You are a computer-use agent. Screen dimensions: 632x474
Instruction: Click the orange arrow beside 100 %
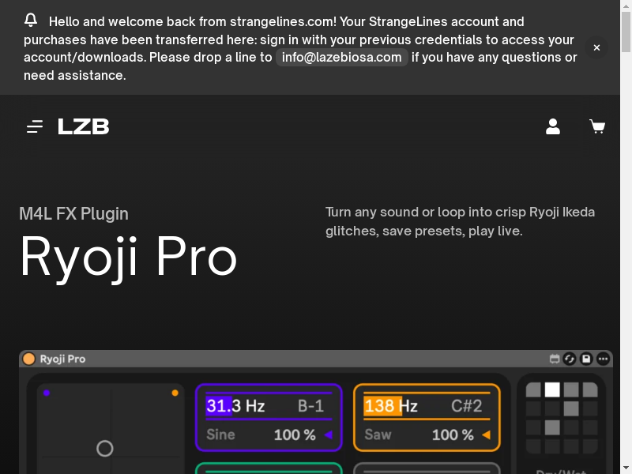pos(486,434)
